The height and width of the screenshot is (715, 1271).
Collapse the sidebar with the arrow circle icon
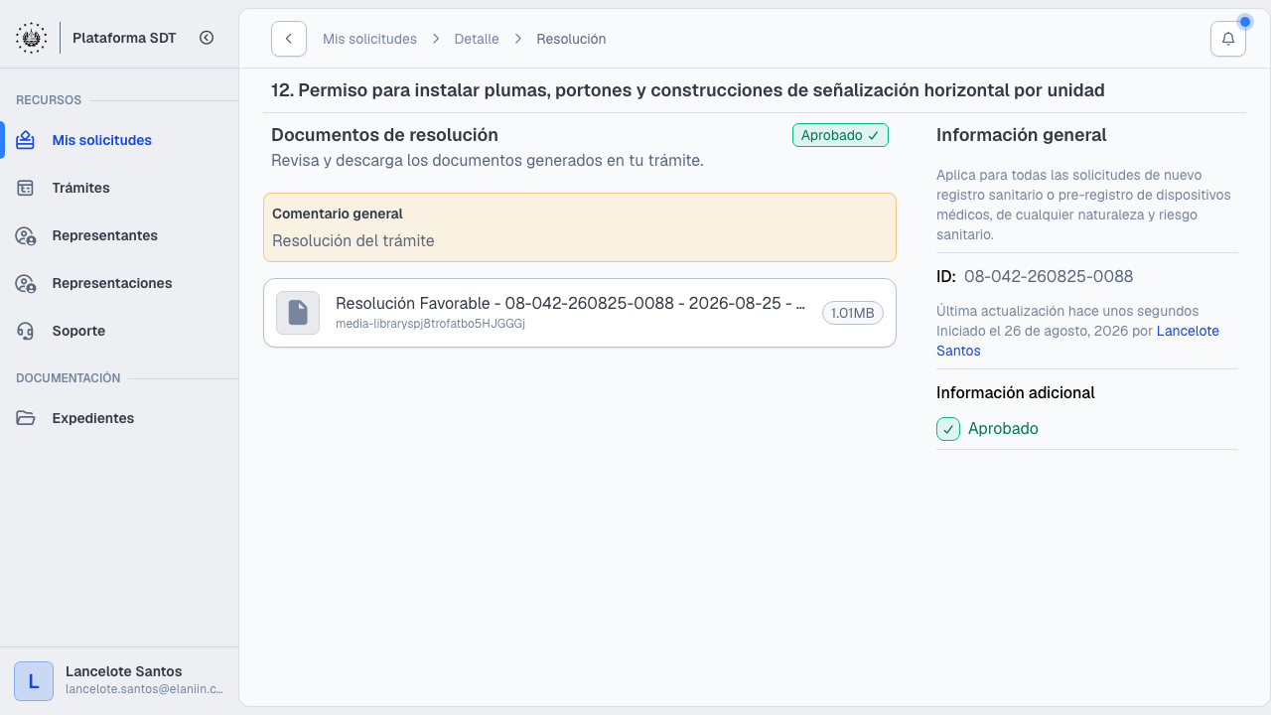(207, 38)
